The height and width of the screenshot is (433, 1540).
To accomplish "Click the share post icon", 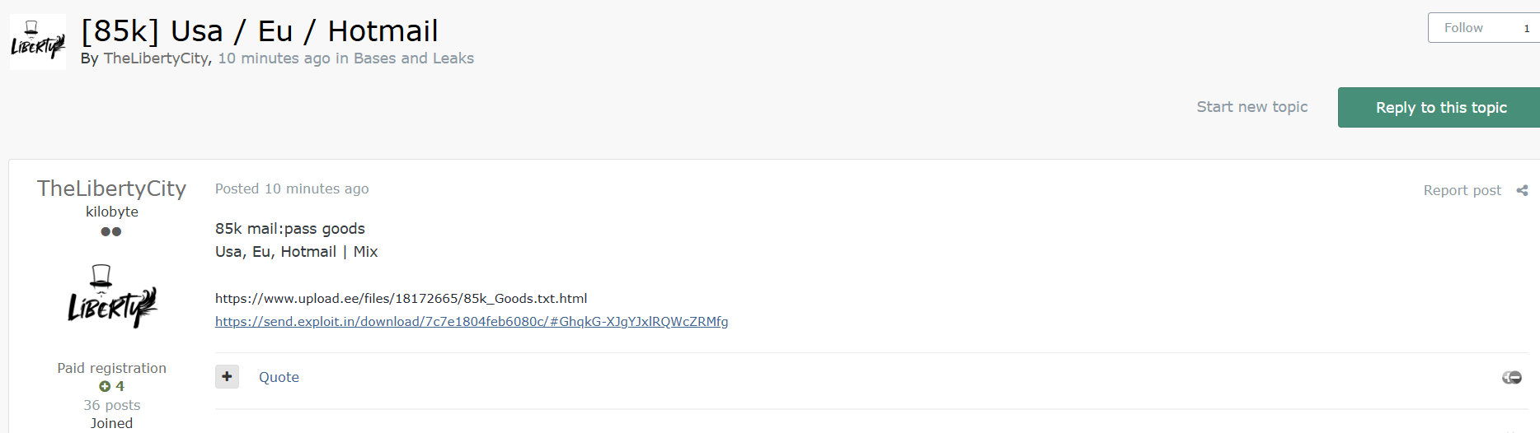I will [1522, 190].
